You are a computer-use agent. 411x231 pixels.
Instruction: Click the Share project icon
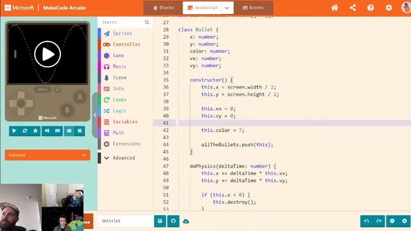tap(353, 8)
